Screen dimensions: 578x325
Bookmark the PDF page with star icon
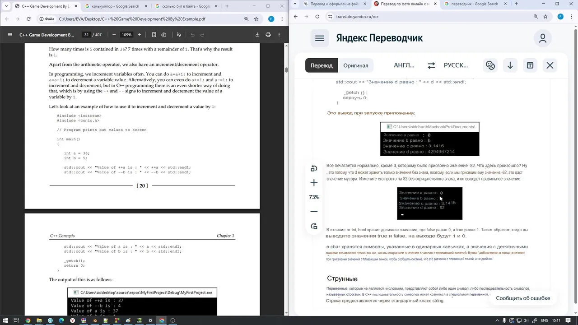pos(256,19)
